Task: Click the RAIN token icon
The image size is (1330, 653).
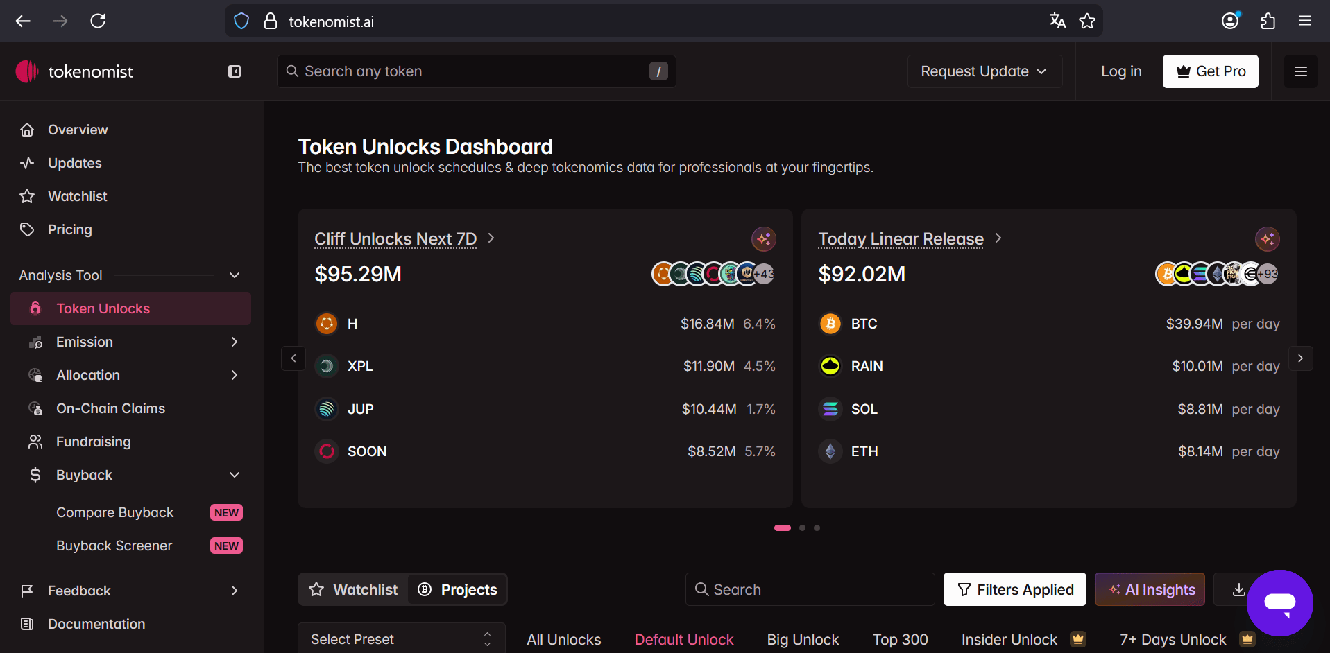Action: [830, 366]
